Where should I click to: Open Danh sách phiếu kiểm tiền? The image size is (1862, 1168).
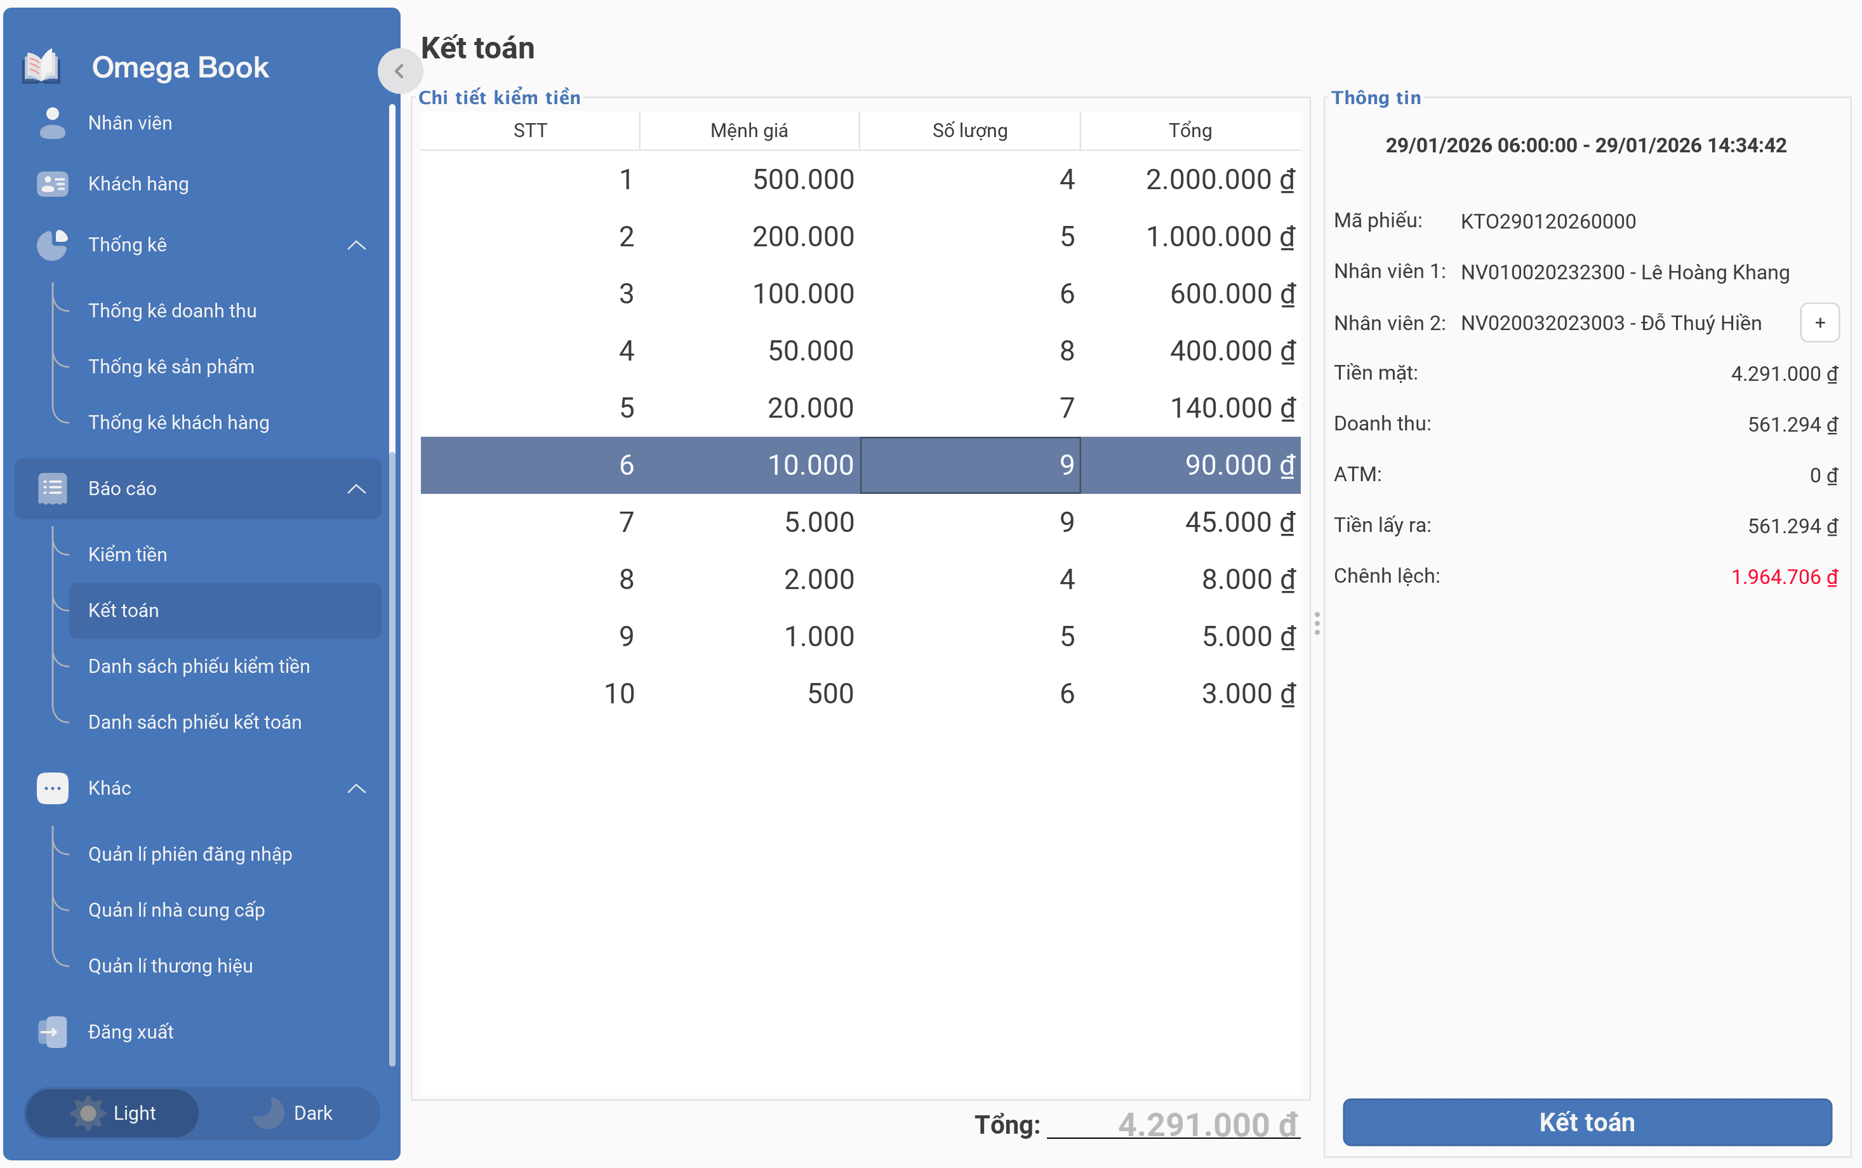pos(224,666)
